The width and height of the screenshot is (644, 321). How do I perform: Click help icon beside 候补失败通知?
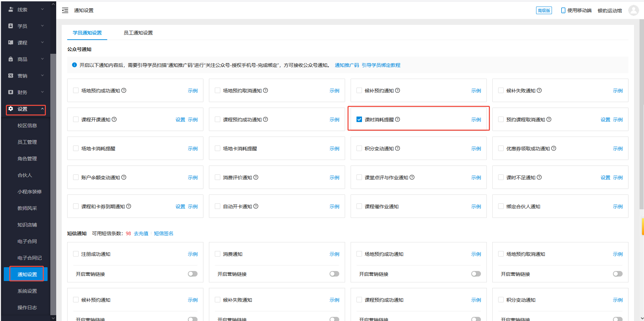pyautogui.click(x=539, y=90)
